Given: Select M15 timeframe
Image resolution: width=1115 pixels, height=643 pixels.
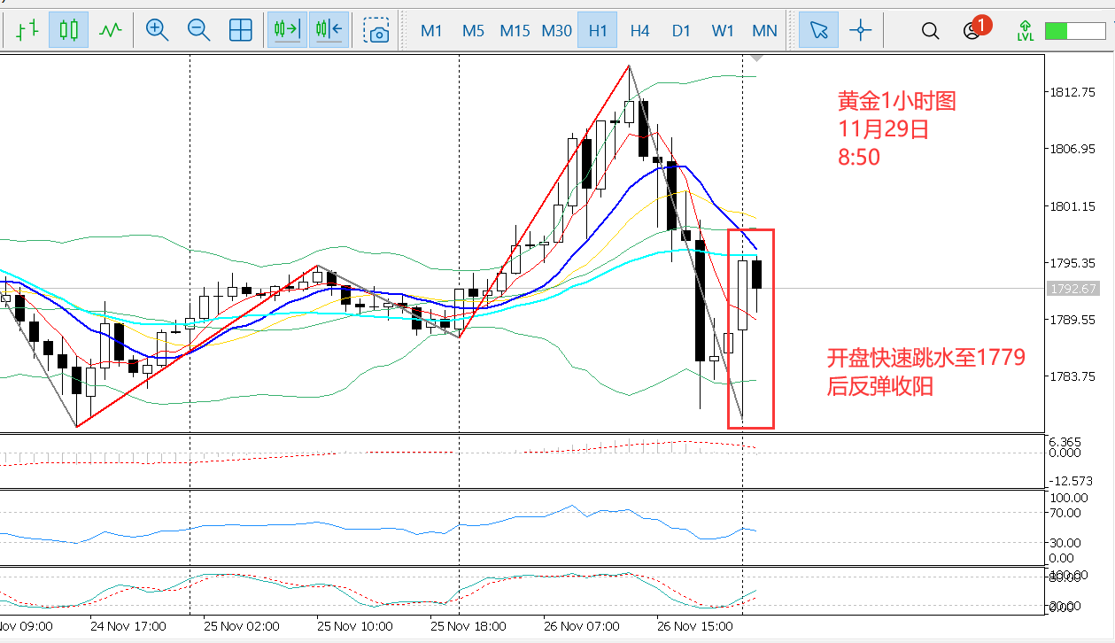Looking at the screenshot, I should point(515,30).
